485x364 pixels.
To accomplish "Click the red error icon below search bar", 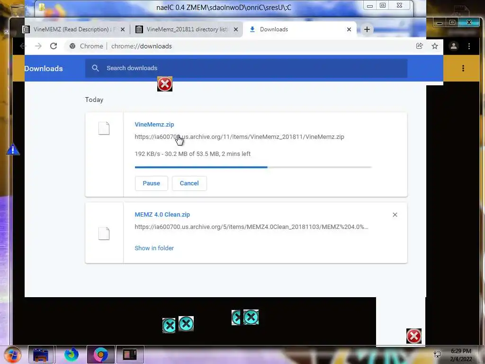I will point(164,84).
